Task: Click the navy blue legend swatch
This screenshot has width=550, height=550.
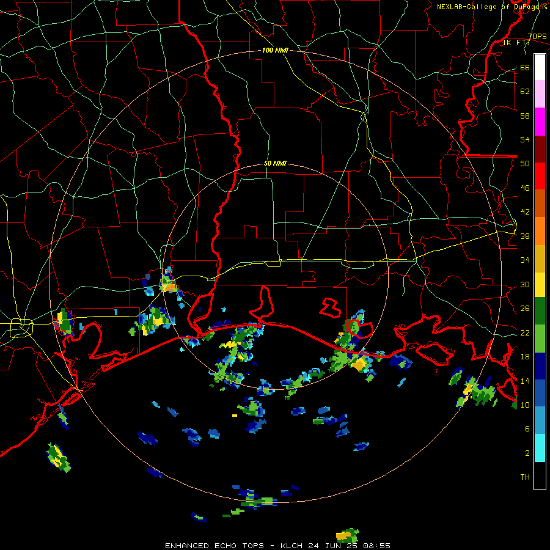Action: [x=540, y=366]
